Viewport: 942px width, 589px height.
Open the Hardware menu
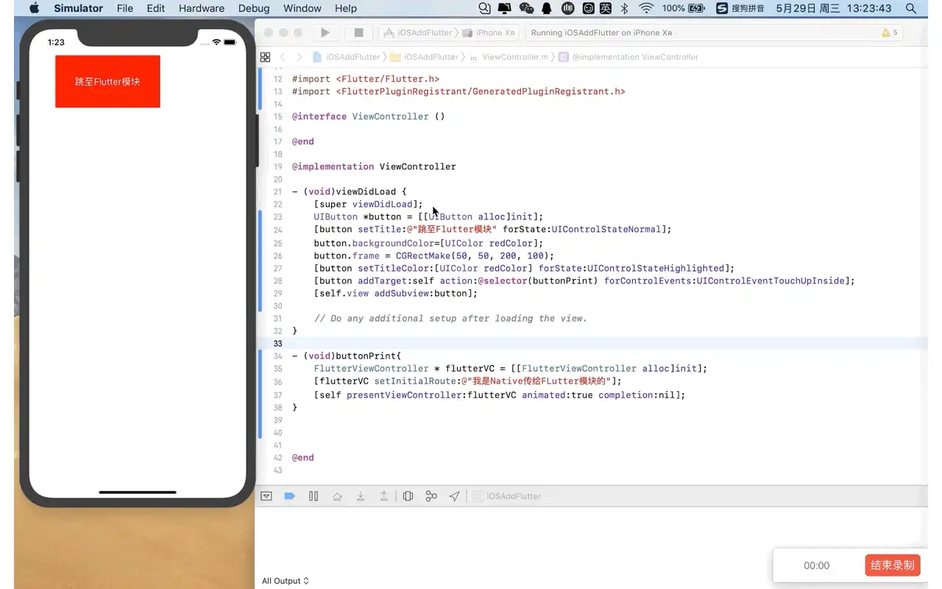[202, 8]
